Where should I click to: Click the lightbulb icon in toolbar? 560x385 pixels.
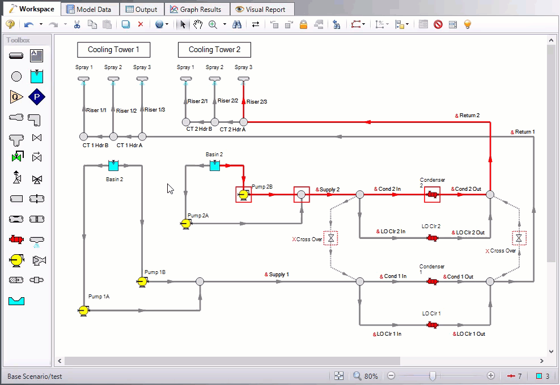468,24
